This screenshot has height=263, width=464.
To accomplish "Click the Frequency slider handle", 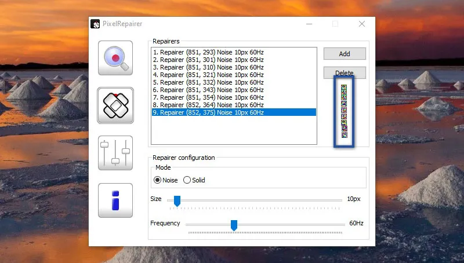I will pyautogui.click(x=234, y=225).
